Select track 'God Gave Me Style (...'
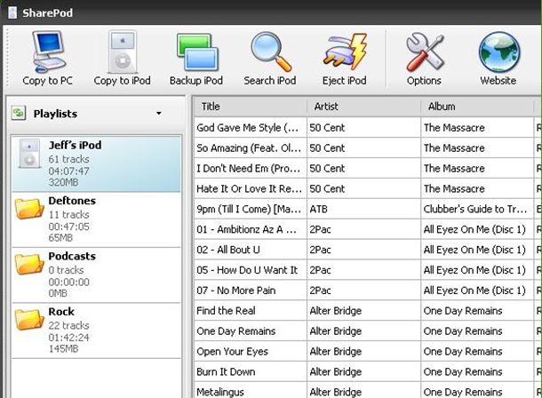Viewport: 542px width, 398px height. [x=251, y=128]
